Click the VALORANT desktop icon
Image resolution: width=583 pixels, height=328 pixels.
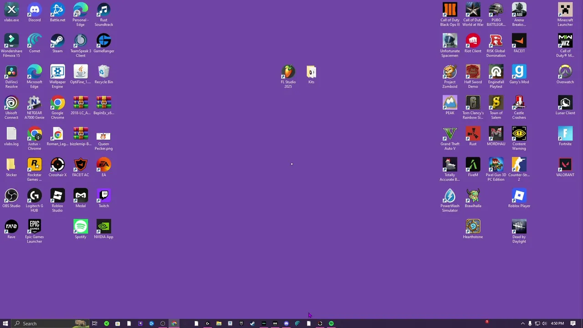click(565, 167)
